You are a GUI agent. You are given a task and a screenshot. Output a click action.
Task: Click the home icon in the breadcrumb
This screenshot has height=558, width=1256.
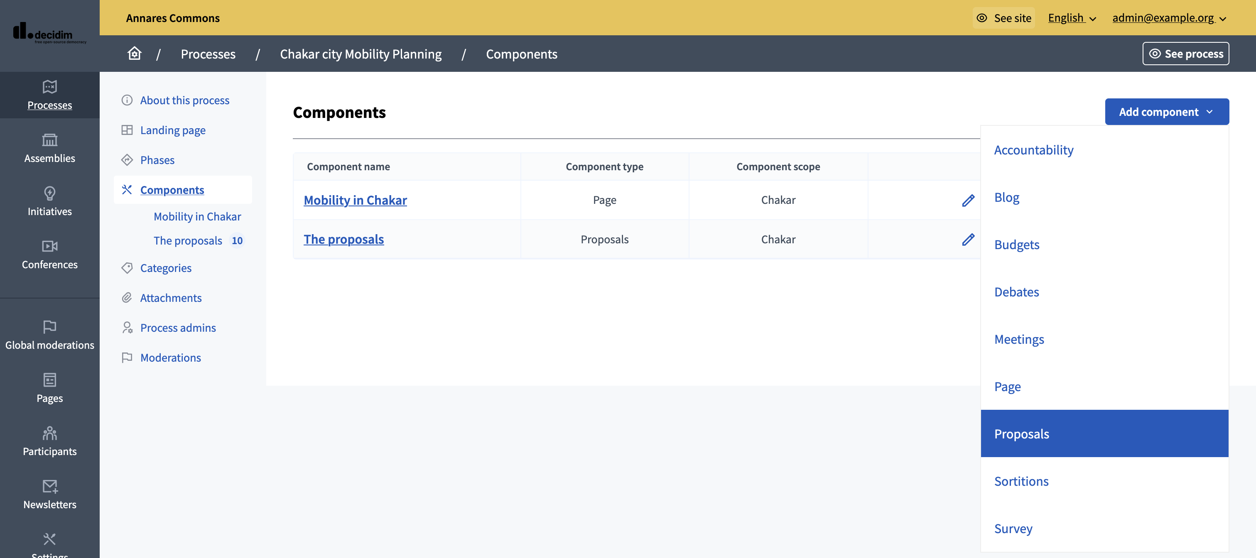134,54
